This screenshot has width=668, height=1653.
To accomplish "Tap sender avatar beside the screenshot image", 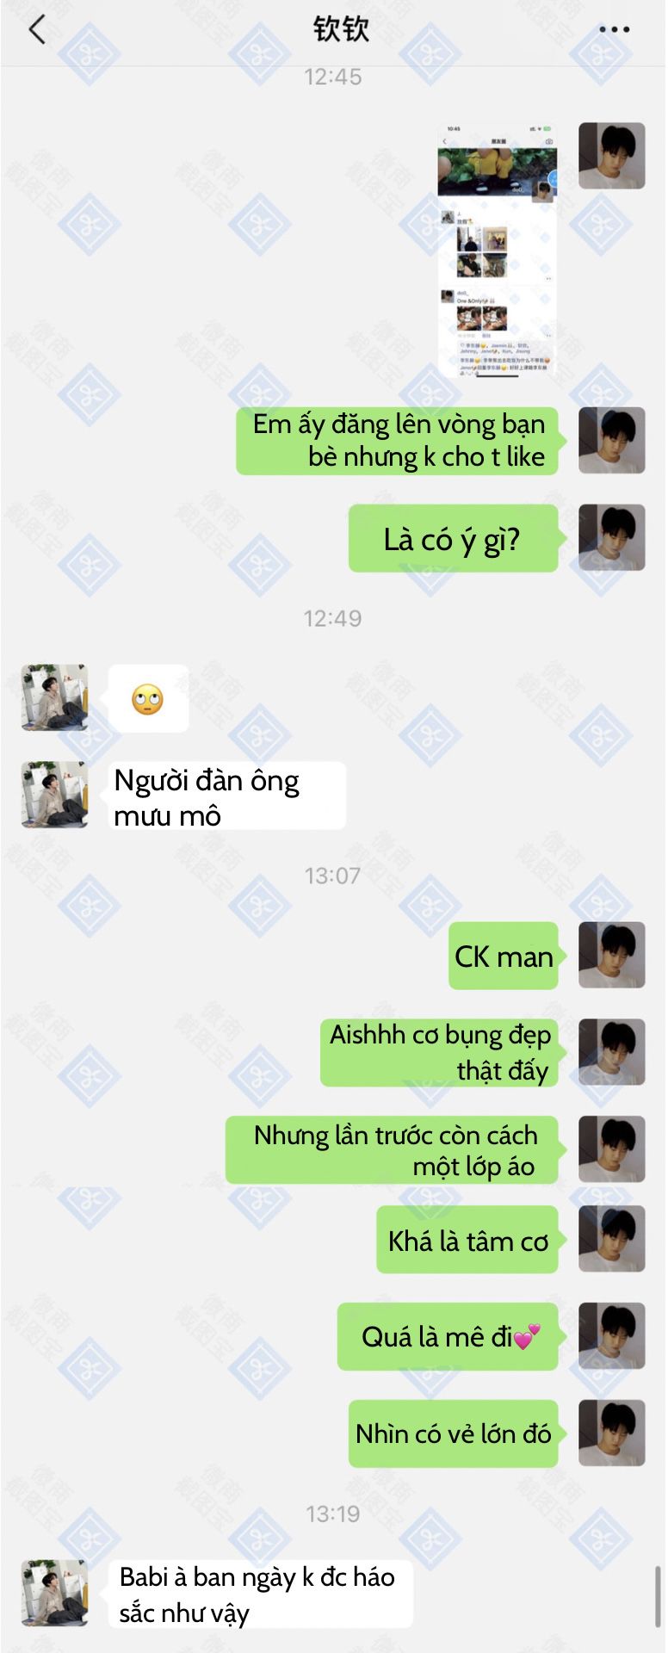I will 612,156.
